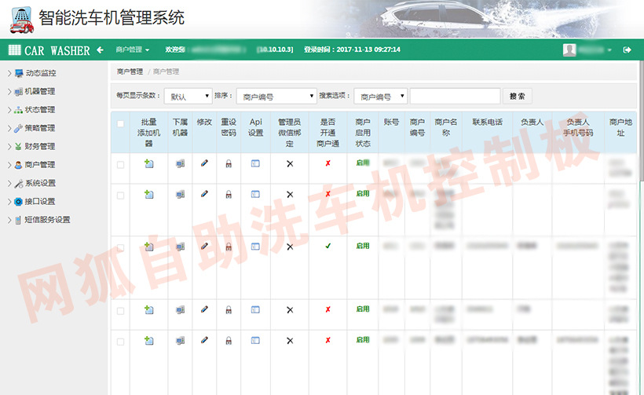This screenshot has width=644, height=395.
Task: Collapse sidebar using the left arrow icon
Action: (x=100, y=50)
